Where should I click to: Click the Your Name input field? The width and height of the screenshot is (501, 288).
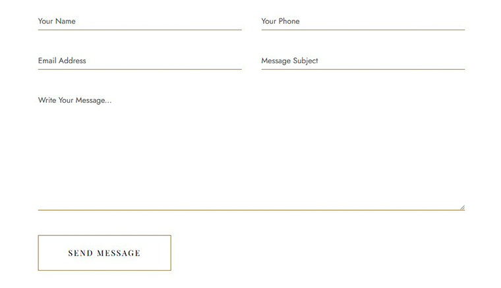(x=140, y=21)
